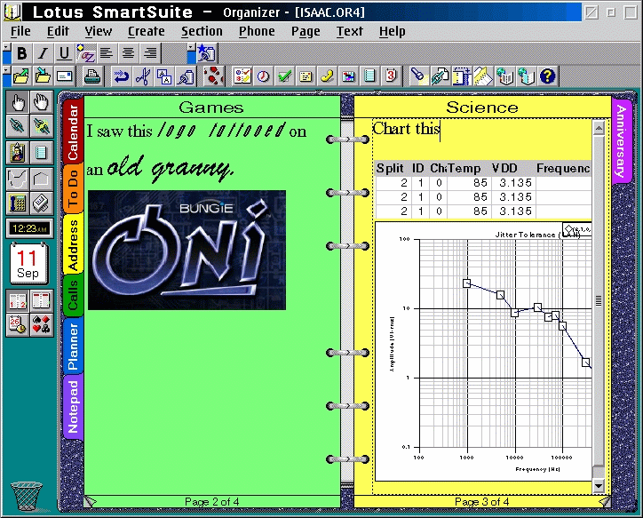
Task: Open the View menu
Action: 98,32
